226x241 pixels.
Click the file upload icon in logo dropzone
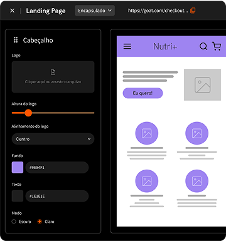[53, 72]
